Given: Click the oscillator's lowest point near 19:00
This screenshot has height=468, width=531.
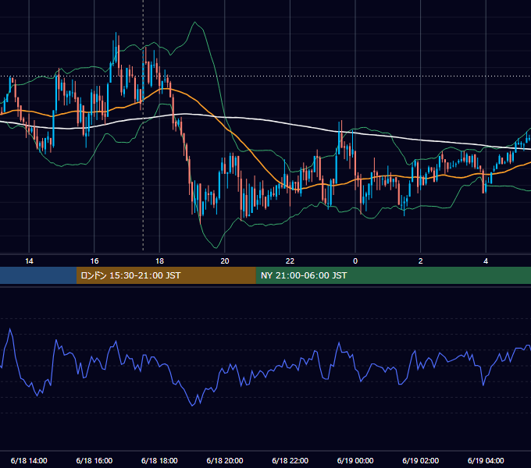Looking at the screenshot, I should coord(192,405).
